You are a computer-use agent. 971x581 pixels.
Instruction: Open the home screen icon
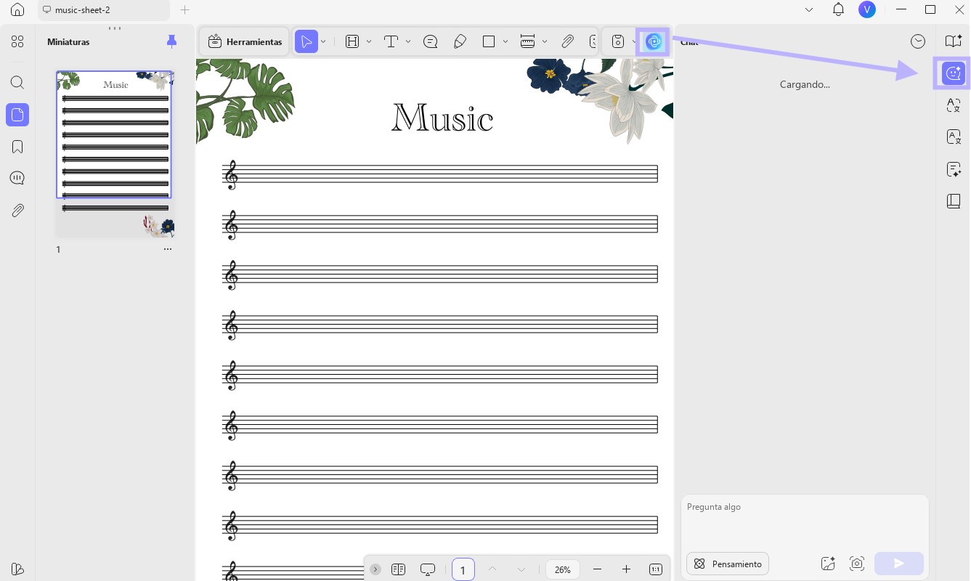(x=17, y=10)
